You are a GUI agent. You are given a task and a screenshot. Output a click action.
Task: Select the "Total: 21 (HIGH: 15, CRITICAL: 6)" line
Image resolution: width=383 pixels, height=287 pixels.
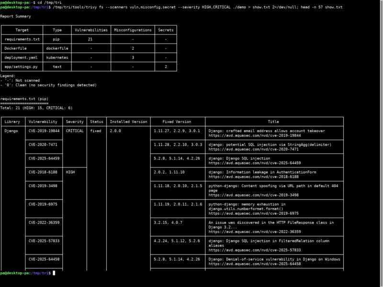[36, 108]
